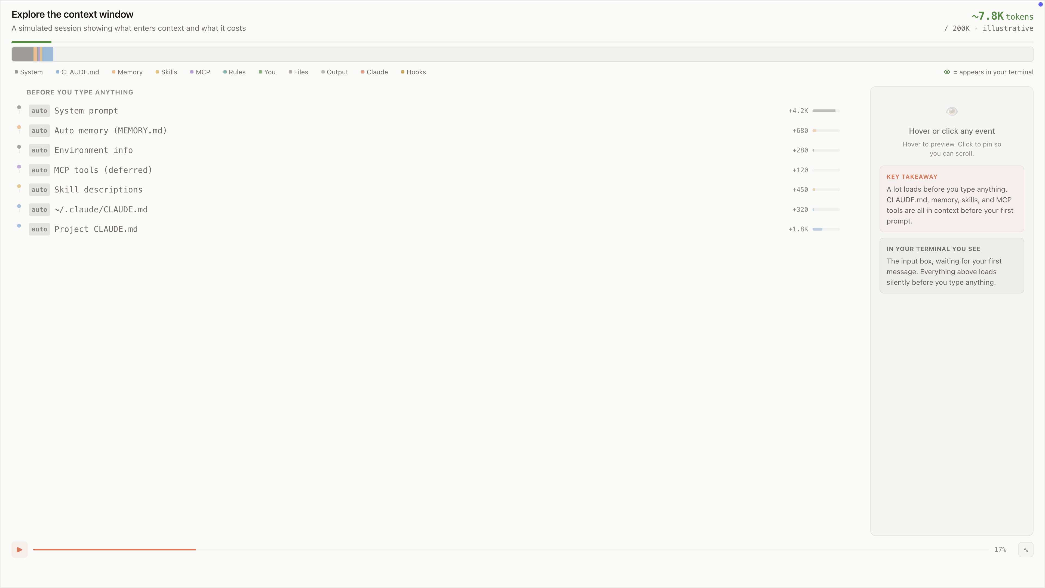Click the auto badge beside Project CLAUDE.md

[x=39, y=229]
